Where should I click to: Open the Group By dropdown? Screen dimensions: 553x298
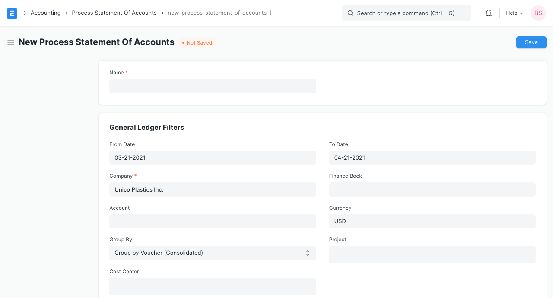click(213, 253)
